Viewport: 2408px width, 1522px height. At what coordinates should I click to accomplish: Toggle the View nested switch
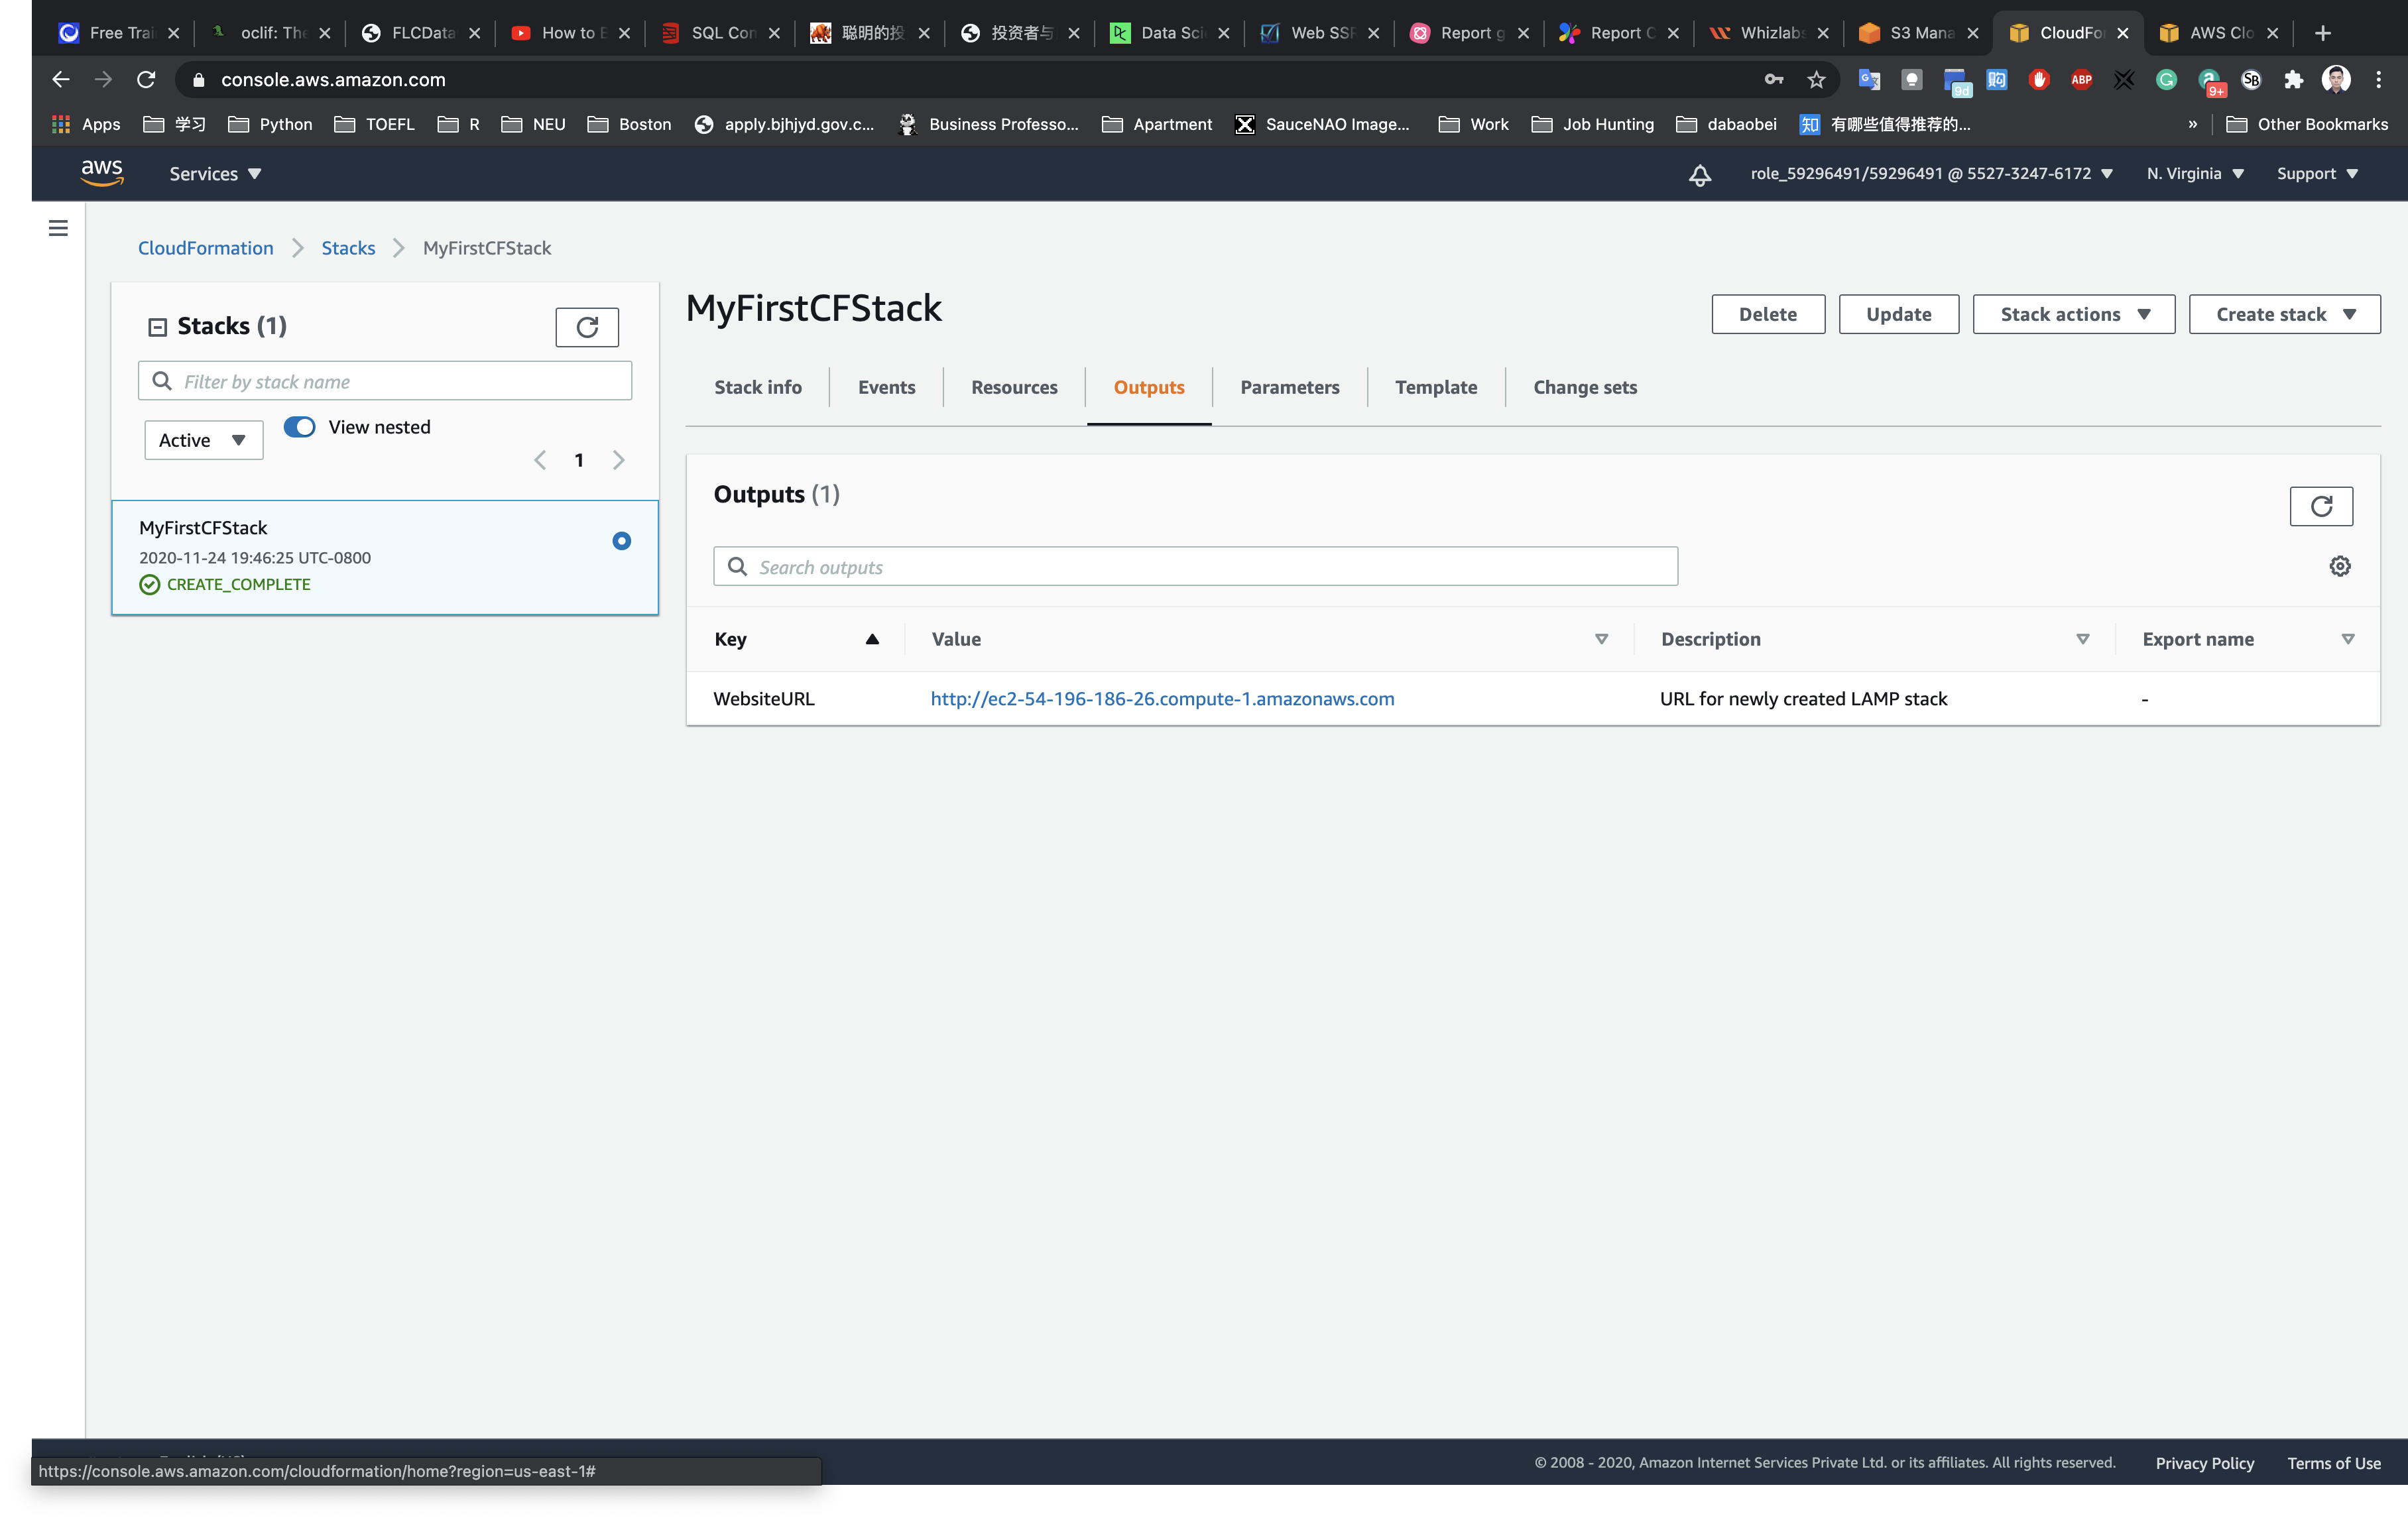click(x=299, y=427)
